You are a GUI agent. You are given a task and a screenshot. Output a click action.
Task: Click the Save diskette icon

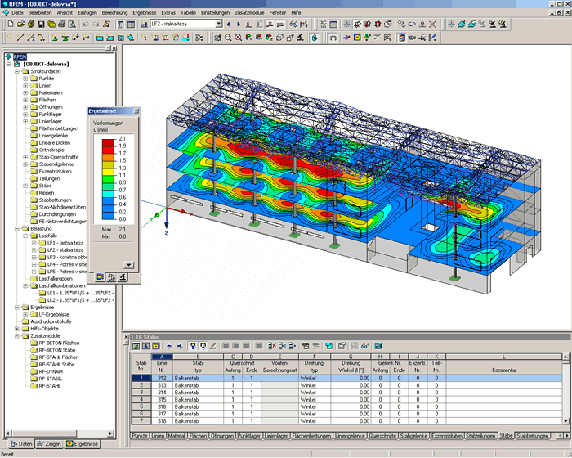coord(41,24)
